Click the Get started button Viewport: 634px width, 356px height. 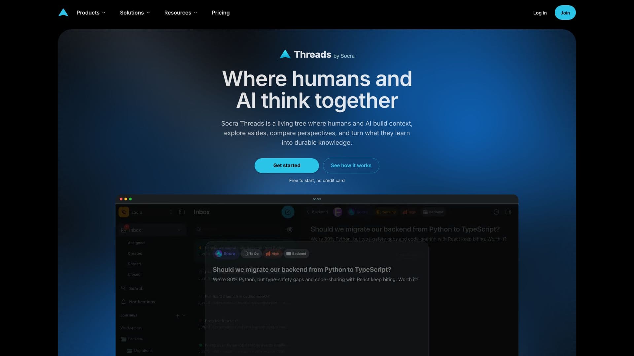pos(287,165)
